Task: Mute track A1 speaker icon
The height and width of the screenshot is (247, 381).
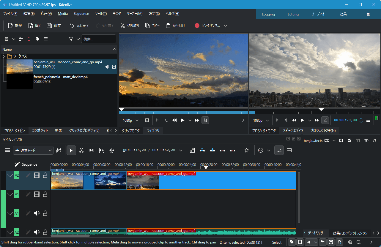Action: (37, 213)
